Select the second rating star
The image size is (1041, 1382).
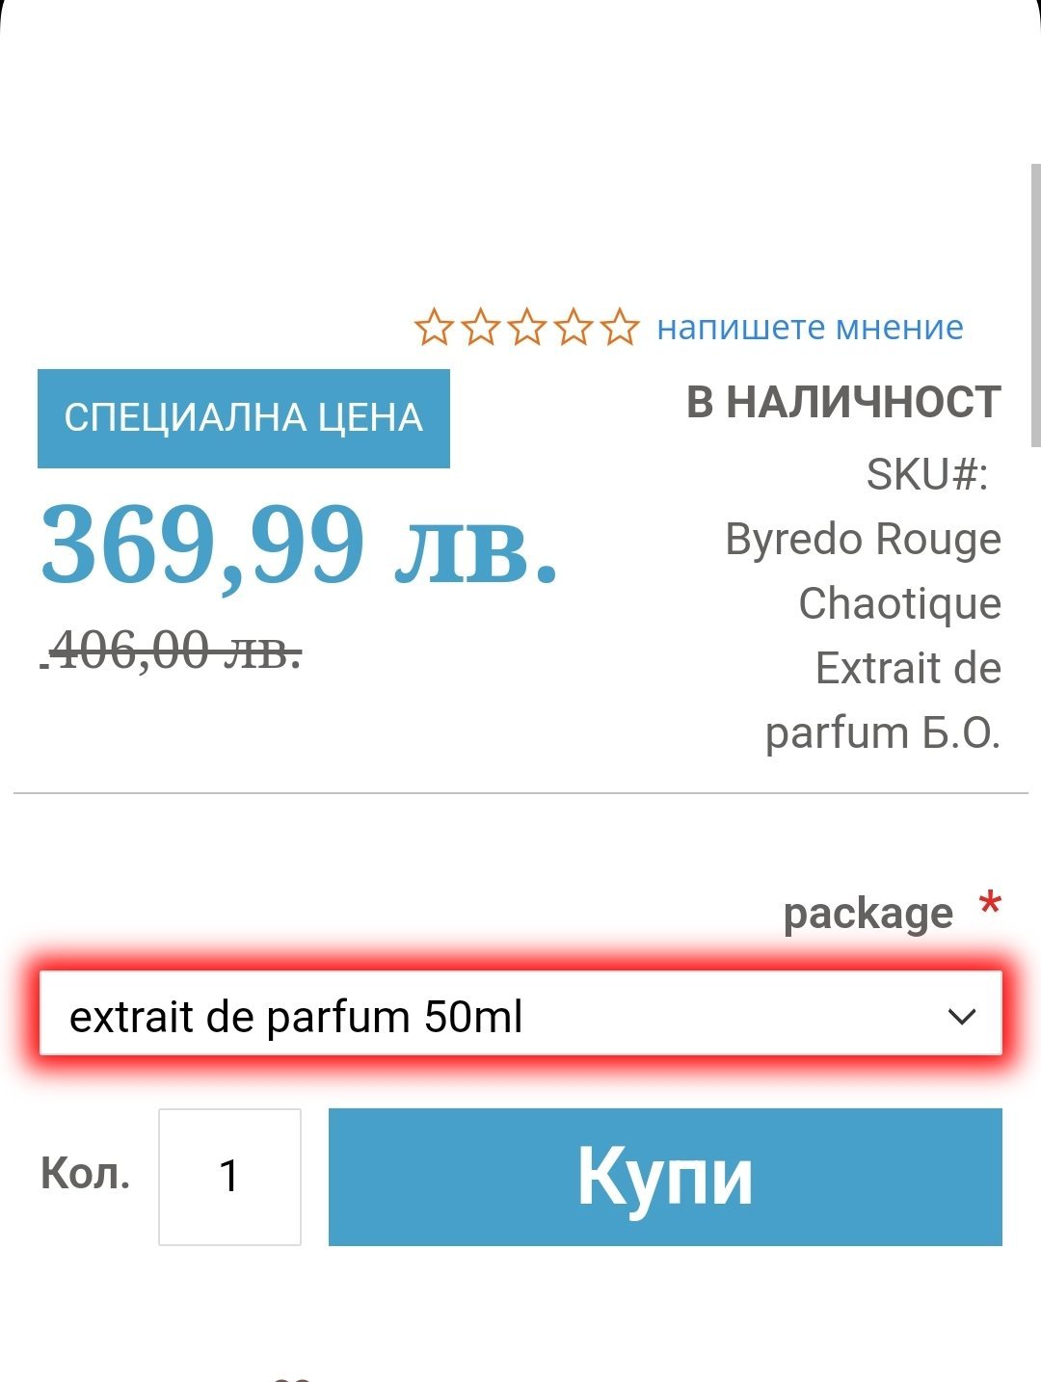(x=480, y=328)
